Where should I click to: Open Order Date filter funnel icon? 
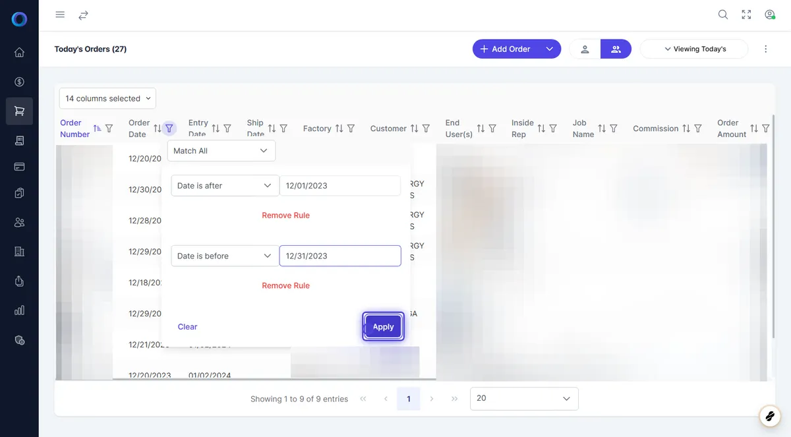click(169, 129)
